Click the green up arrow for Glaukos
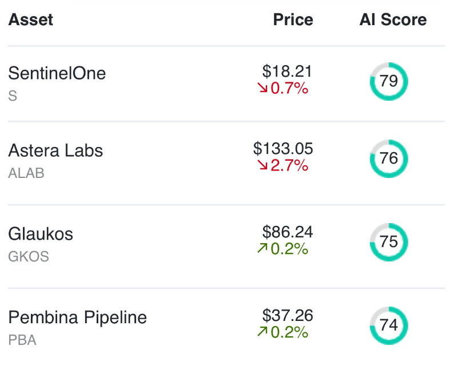The image size is (454, 365). pos(262,249)
